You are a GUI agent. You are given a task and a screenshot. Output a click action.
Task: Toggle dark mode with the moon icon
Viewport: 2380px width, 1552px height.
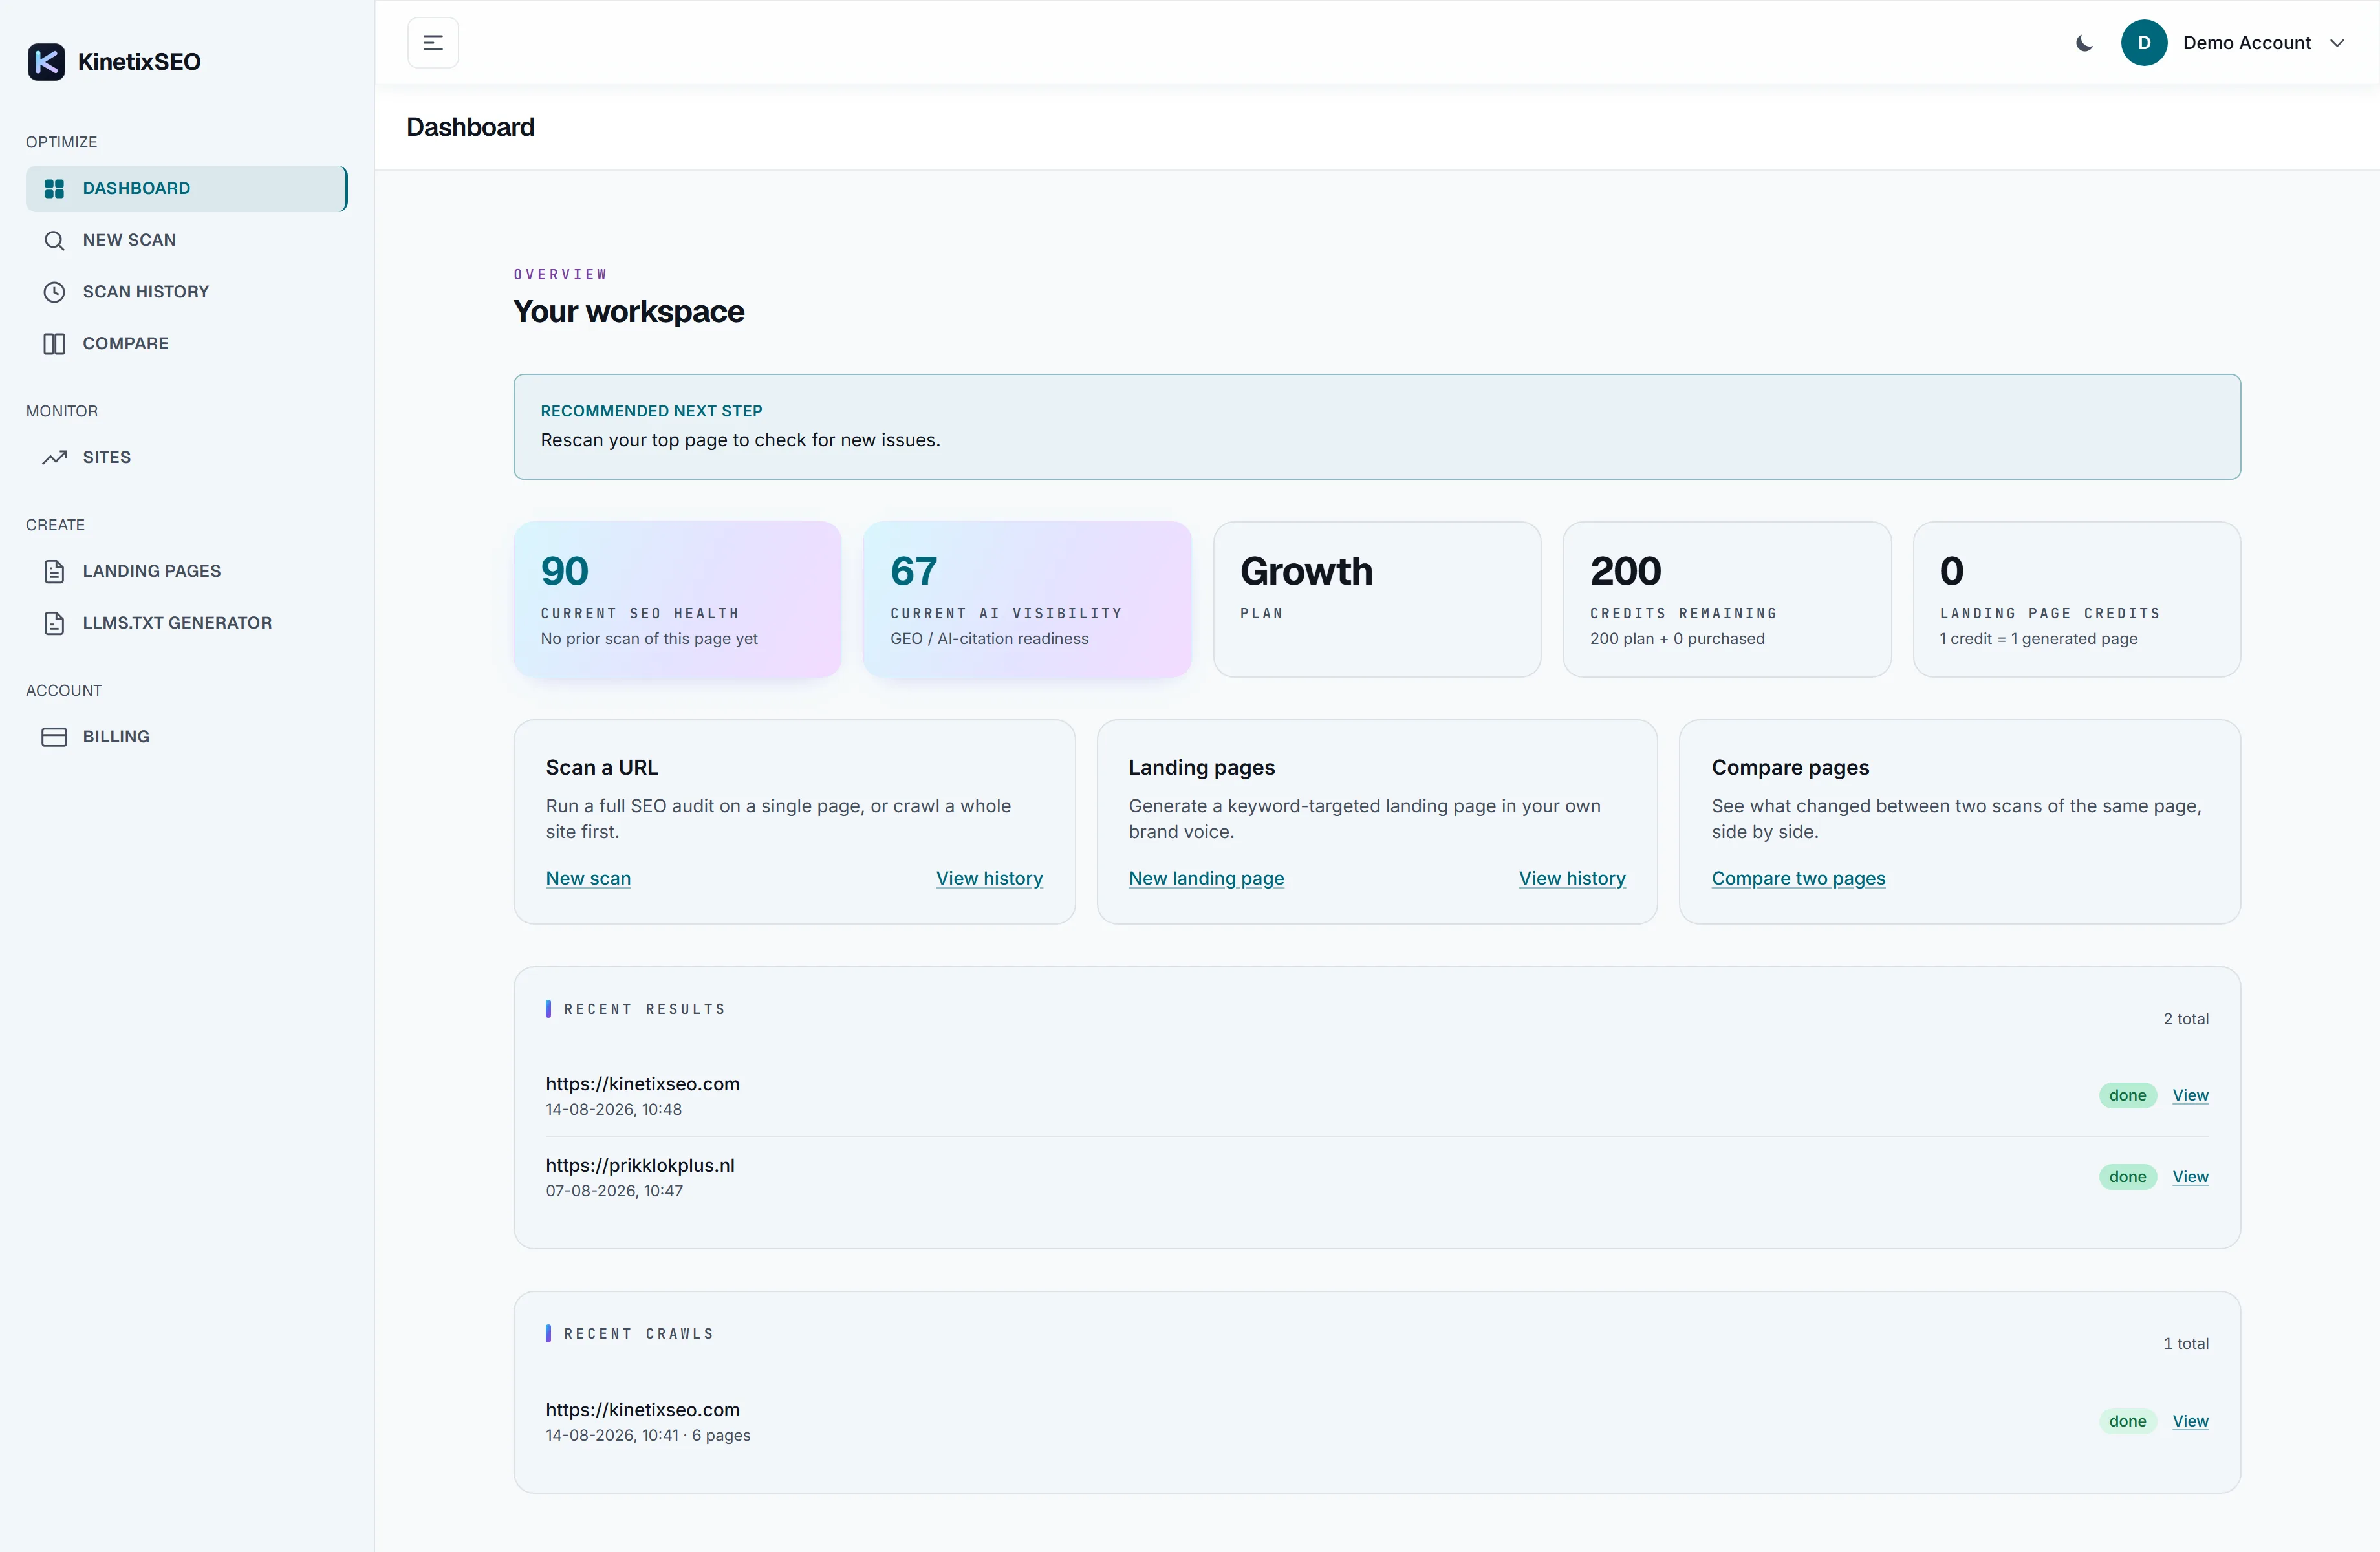2084,43
